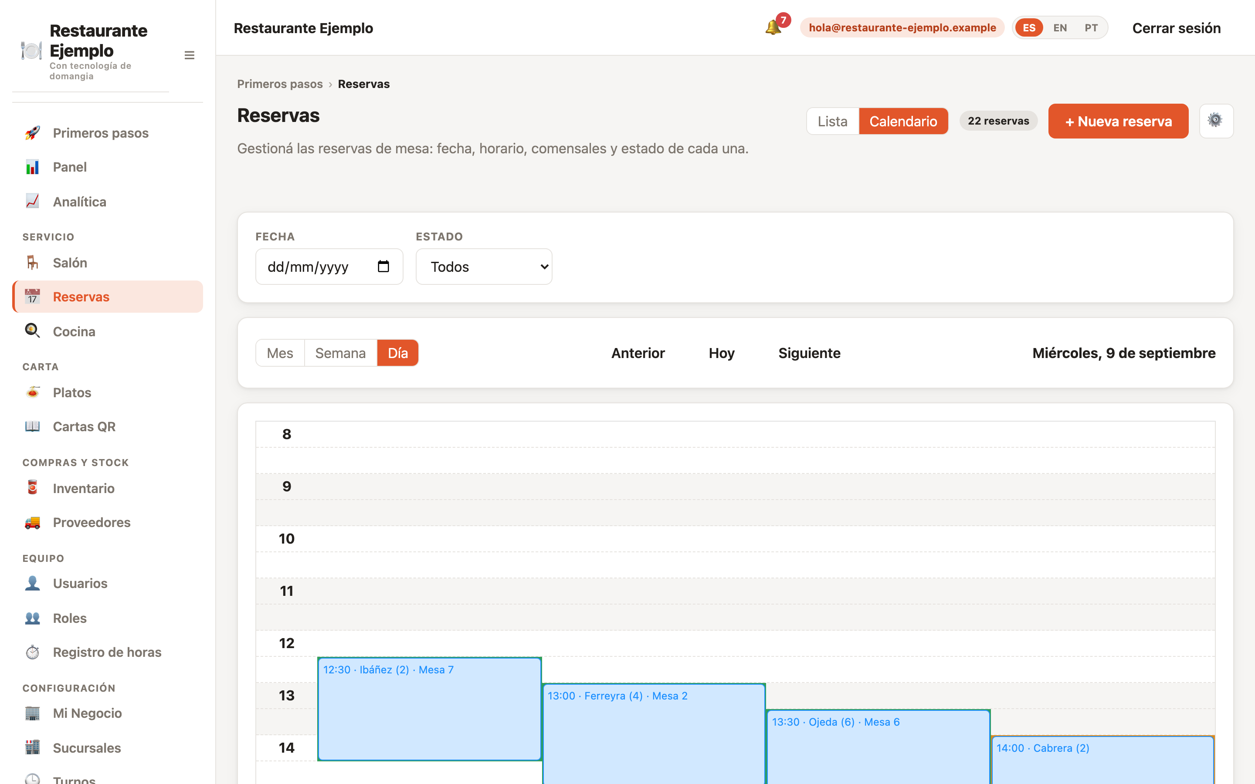Open the date picker calendar icon
Viewport: 1255px width, 784px height.
[383, 266]
